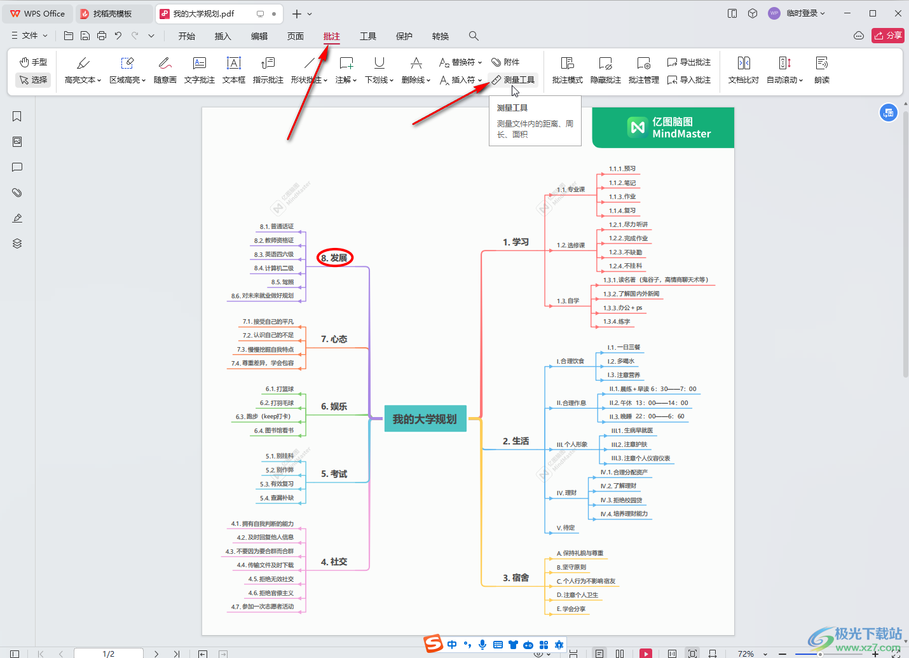Switch to the Convert tab
The width and height of the screenshot is (909, 658).
[441, 36]
